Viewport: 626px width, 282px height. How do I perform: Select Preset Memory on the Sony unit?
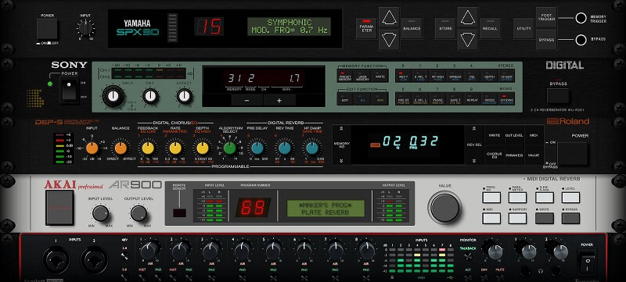click(346, 76)
